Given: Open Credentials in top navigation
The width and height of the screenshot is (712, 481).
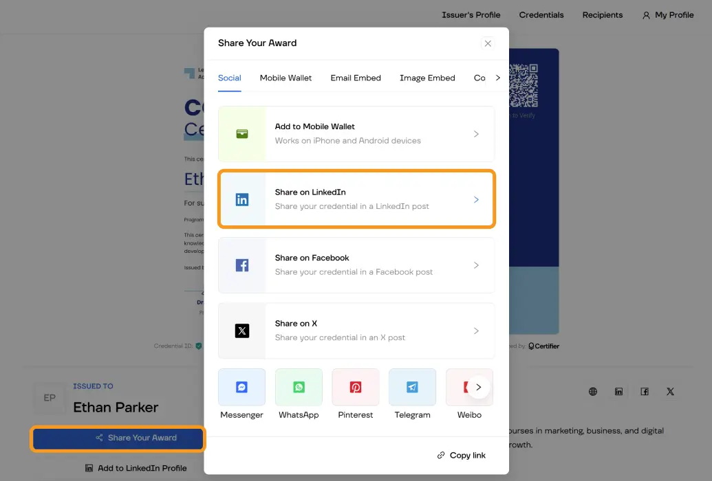Looking at the screenshot, I should [541, 15].
